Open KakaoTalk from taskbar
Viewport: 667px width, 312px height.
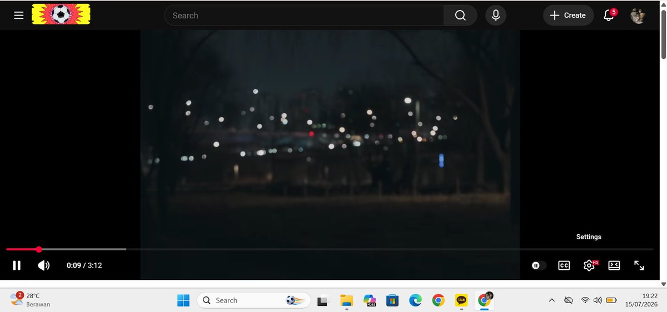(461, 300)
